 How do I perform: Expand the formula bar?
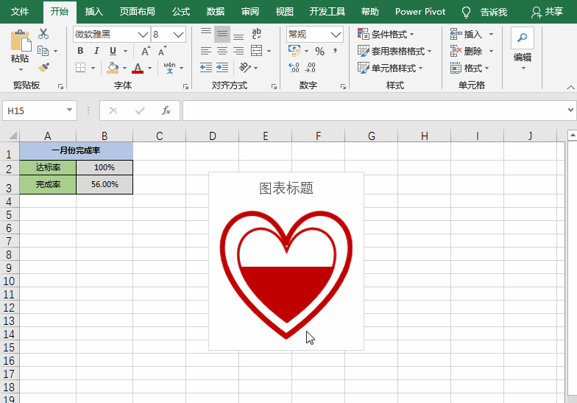coord(570,111)
